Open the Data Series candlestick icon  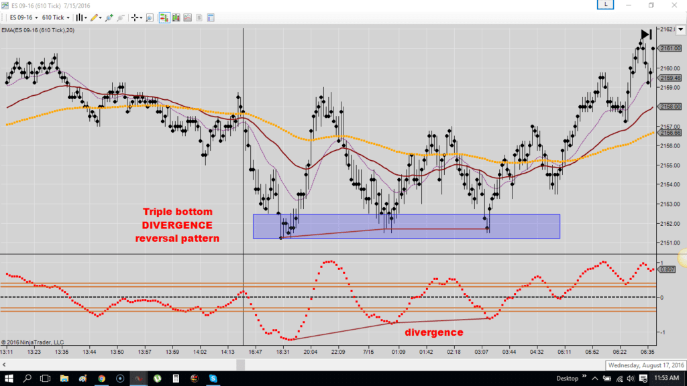[176, 17]
